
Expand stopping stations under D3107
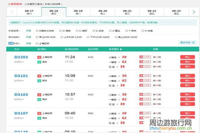(19, 118)
